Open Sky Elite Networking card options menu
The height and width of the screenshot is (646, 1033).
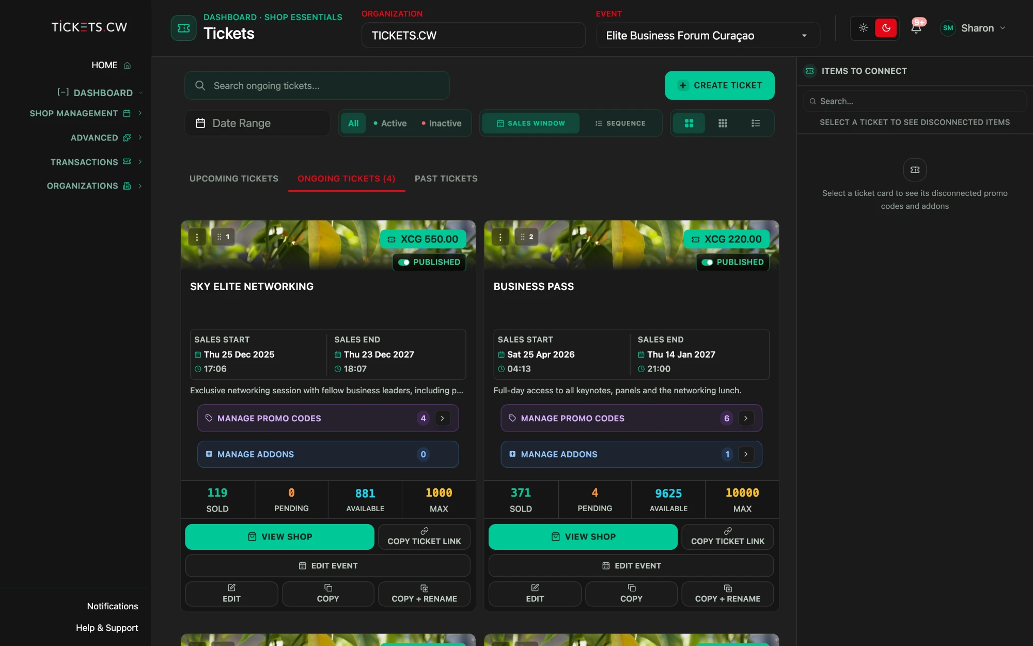[x=197, y=237]
